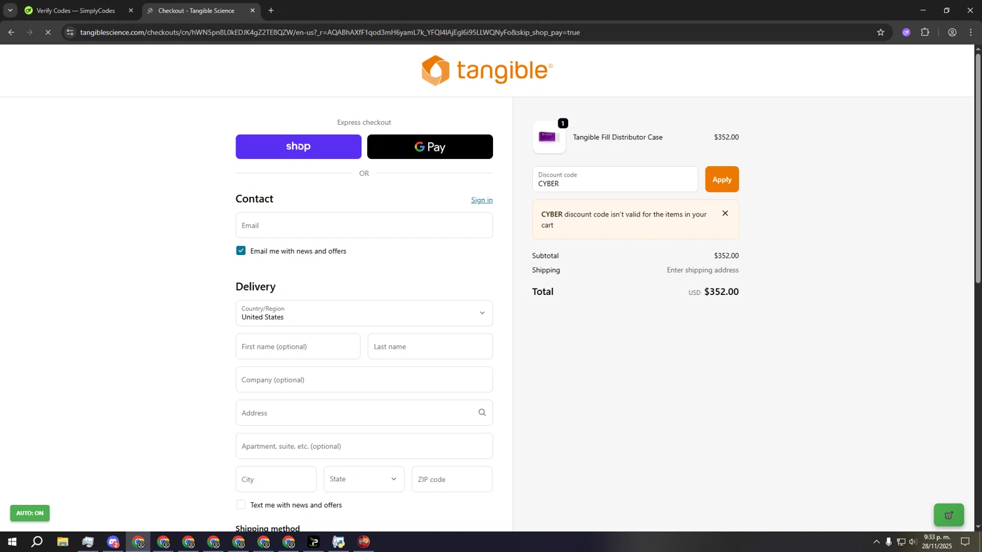Open the Chrome extensions puzzle menu
982x552 pixels.
[925, 32]
